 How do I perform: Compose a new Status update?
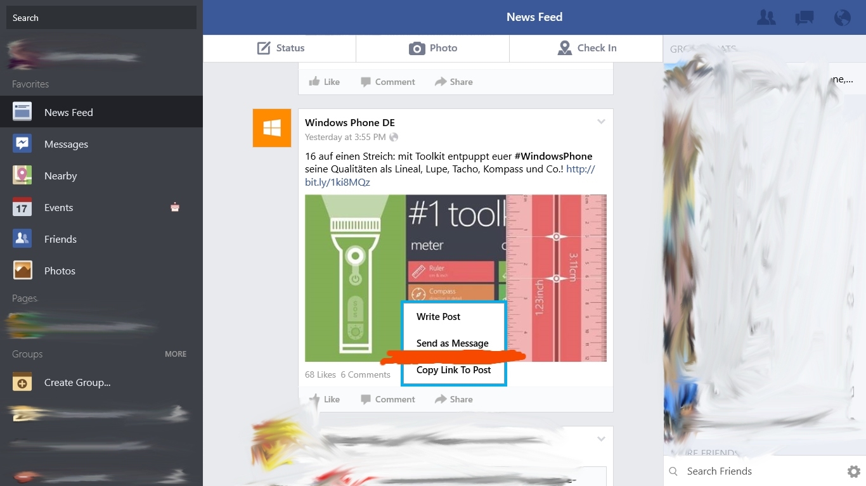click(280, 48)
